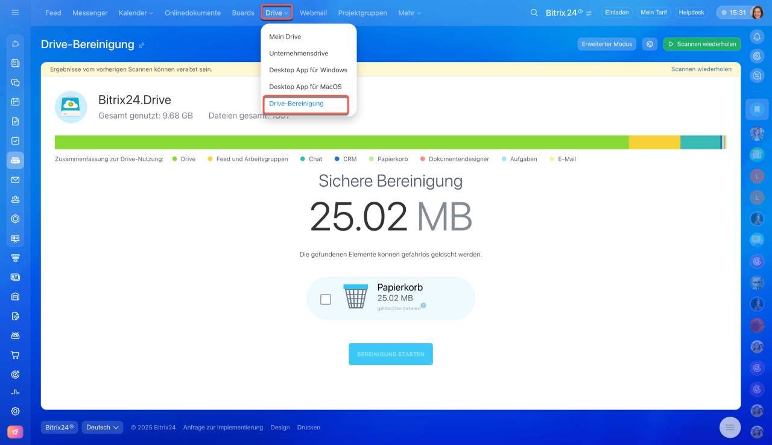This screenshot has height=445, width=772.
Task: Expand the Mehr menu
Action: (x=410, y=13)
